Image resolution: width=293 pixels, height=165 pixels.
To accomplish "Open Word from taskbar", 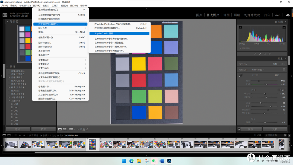I will pyautogui.click(x=162, y=161).
